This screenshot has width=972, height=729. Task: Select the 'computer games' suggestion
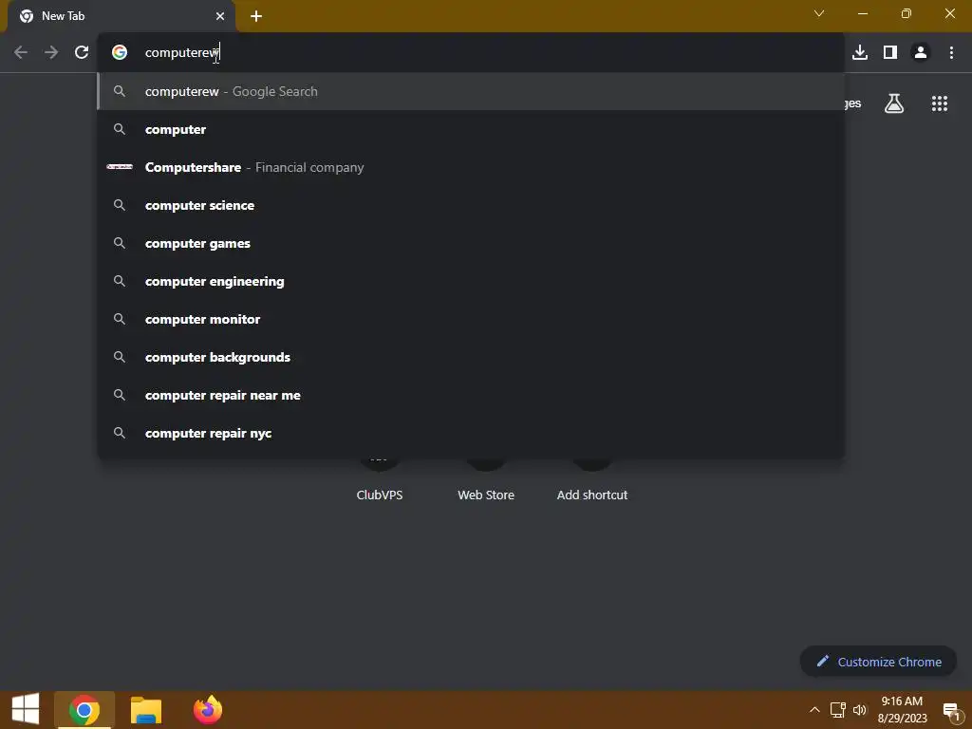471,243
